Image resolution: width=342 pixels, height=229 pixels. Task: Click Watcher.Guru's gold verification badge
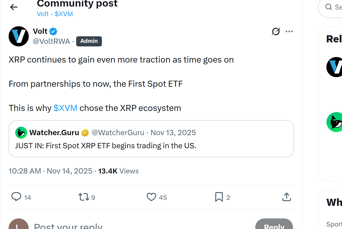pos(85,132)
